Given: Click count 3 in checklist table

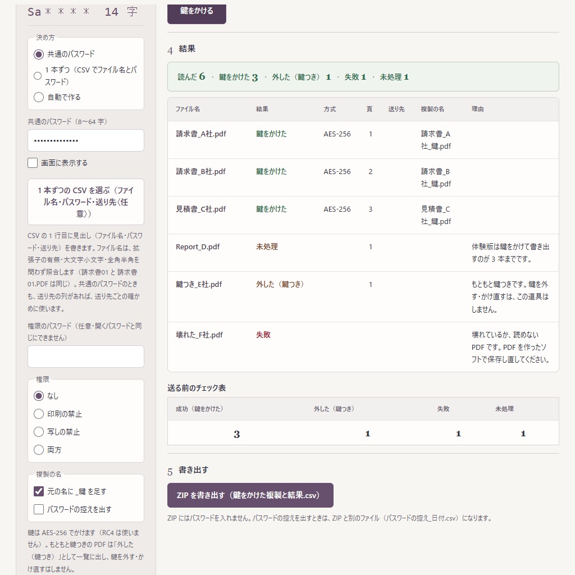Looking at the screenshot, I should [x=237, y=434].
